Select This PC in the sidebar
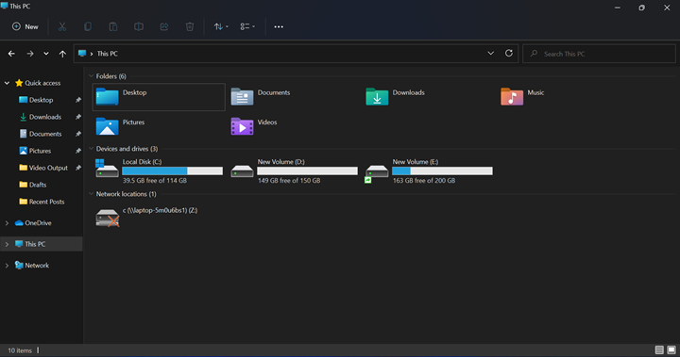This screenshot has width=680, height=357. [30, 244]
